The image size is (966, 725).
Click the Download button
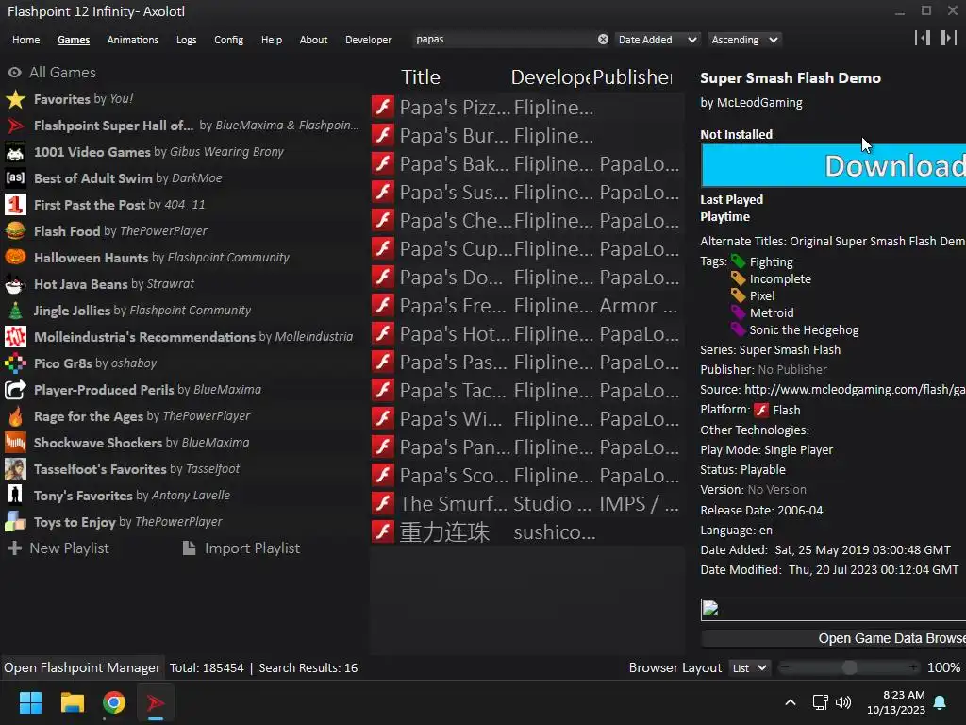(834, 165)
